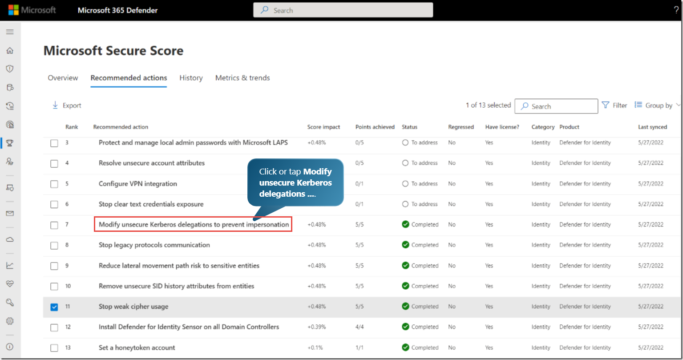Open the shield Incidents icon in sidebar
The image size is (683, 360).
point(10,69)
